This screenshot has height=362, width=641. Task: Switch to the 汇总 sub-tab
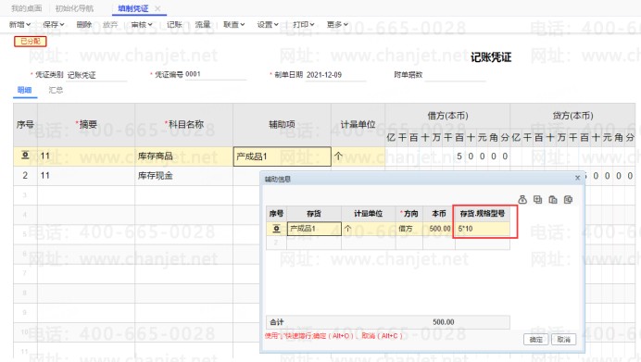click(56, 90)
